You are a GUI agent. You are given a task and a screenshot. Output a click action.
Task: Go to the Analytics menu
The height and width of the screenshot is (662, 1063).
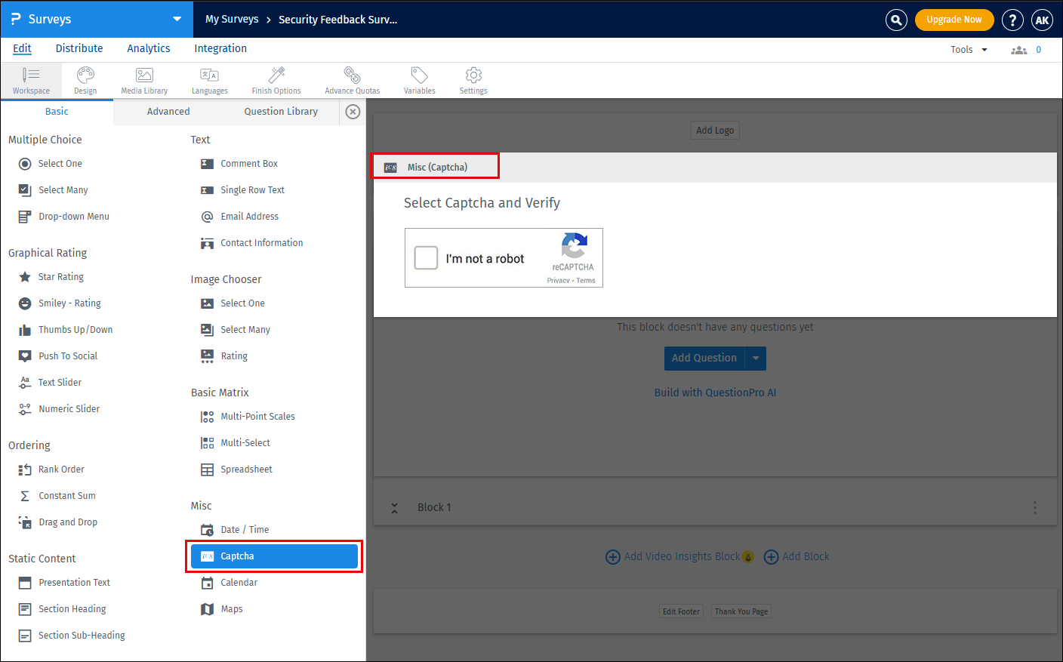pos(149,48)
